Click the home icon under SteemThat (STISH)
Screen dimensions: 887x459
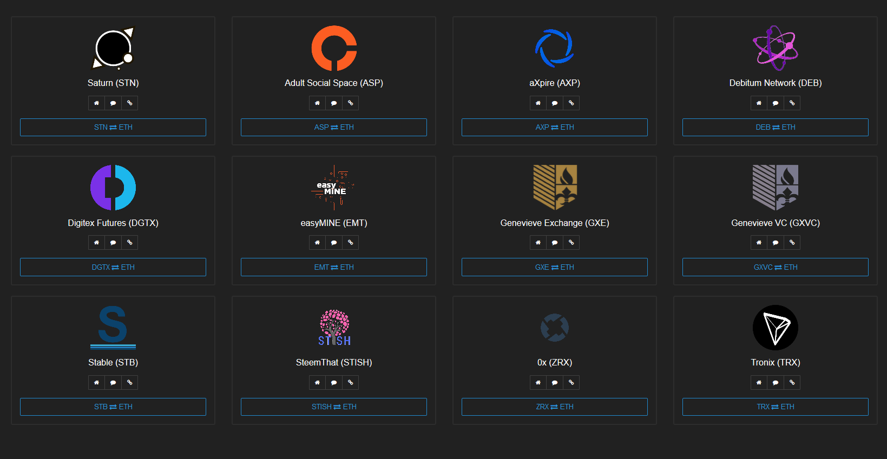tap(317, 382)
